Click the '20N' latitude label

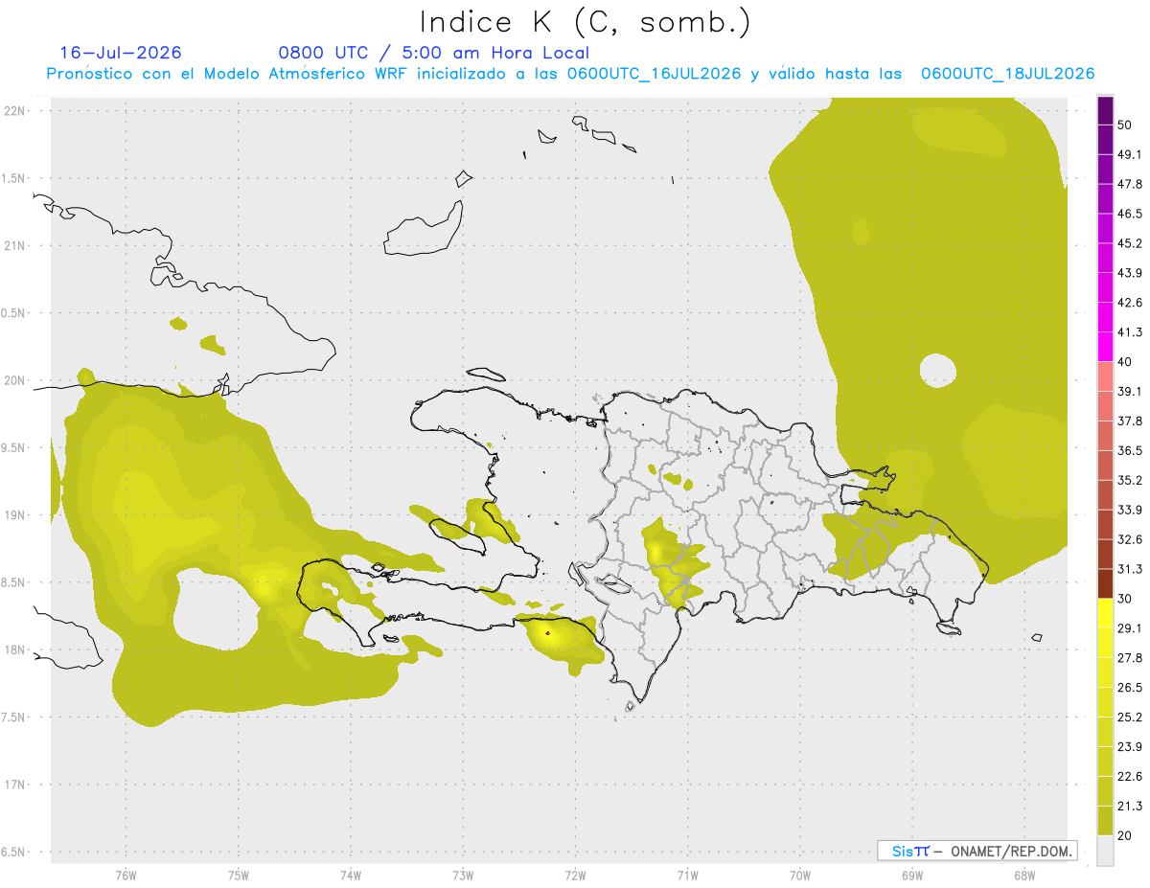tap(16, 380)
